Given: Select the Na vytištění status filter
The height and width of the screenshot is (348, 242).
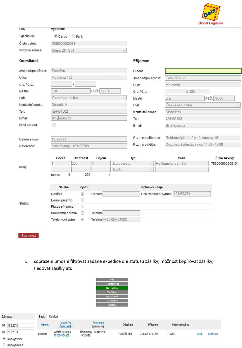Looking at the screenshot, I should click(112, 288).
